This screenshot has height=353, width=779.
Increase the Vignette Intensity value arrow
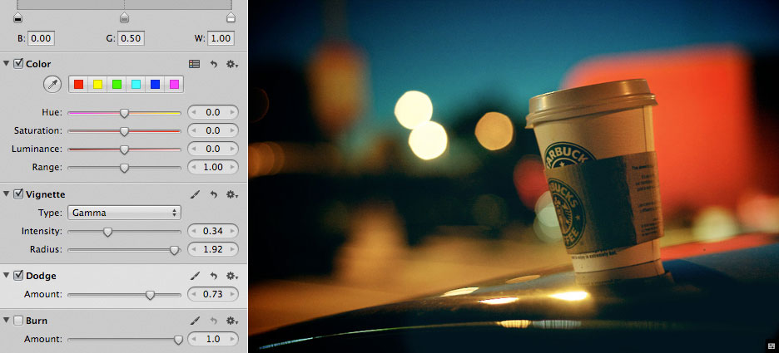tap(232, 231)
